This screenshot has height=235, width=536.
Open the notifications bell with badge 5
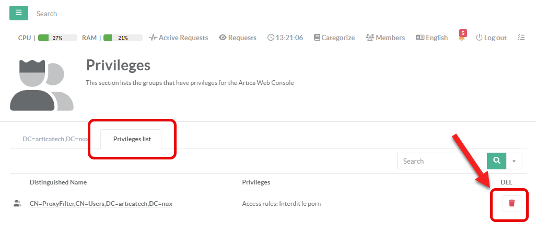(x=462, y=38)
